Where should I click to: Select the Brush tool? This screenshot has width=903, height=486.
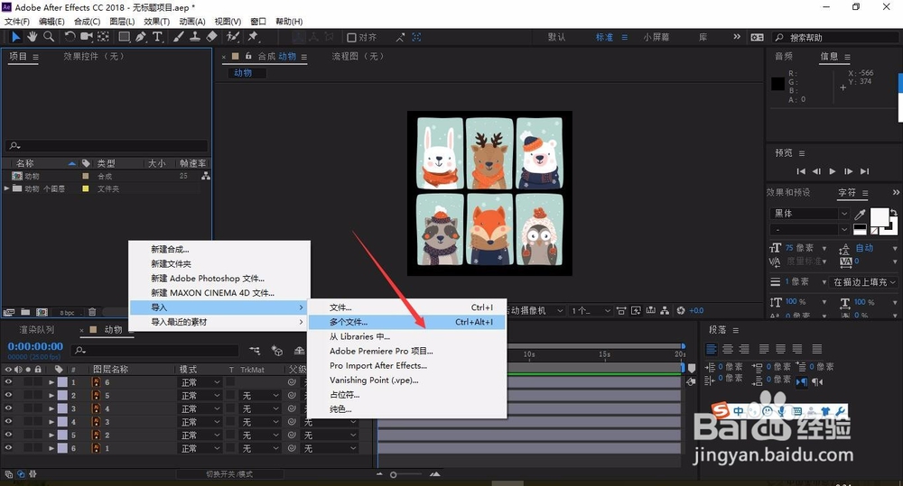point(179,37)
